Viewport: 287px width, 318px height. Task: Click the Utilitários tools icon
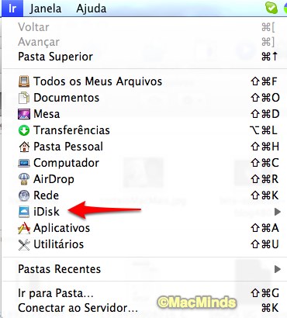[x=24, y=244]
